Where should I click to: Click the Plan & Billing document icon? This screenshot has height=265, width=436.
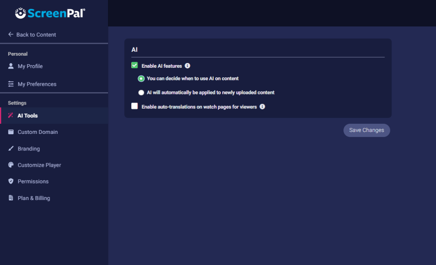11,198
